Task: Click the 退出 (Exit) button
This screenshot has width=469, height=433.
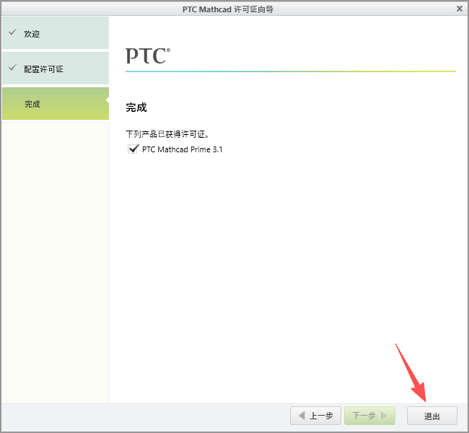Action: [x=432, y=416]
